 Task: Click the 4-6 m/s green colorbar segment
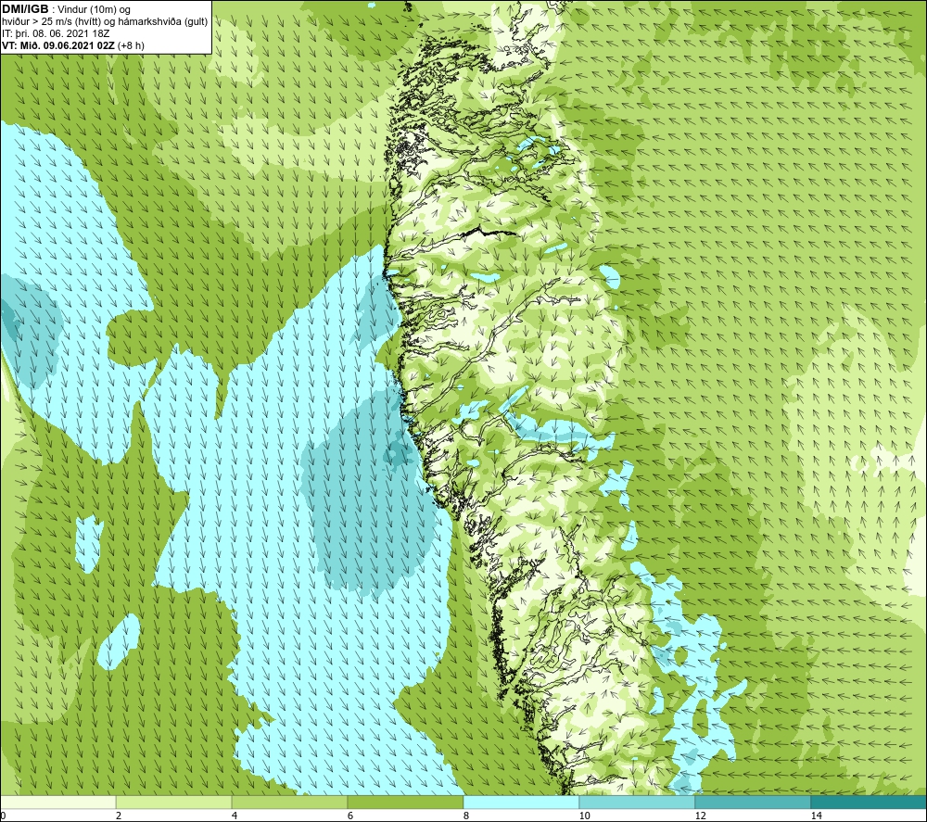coord(289,803)
